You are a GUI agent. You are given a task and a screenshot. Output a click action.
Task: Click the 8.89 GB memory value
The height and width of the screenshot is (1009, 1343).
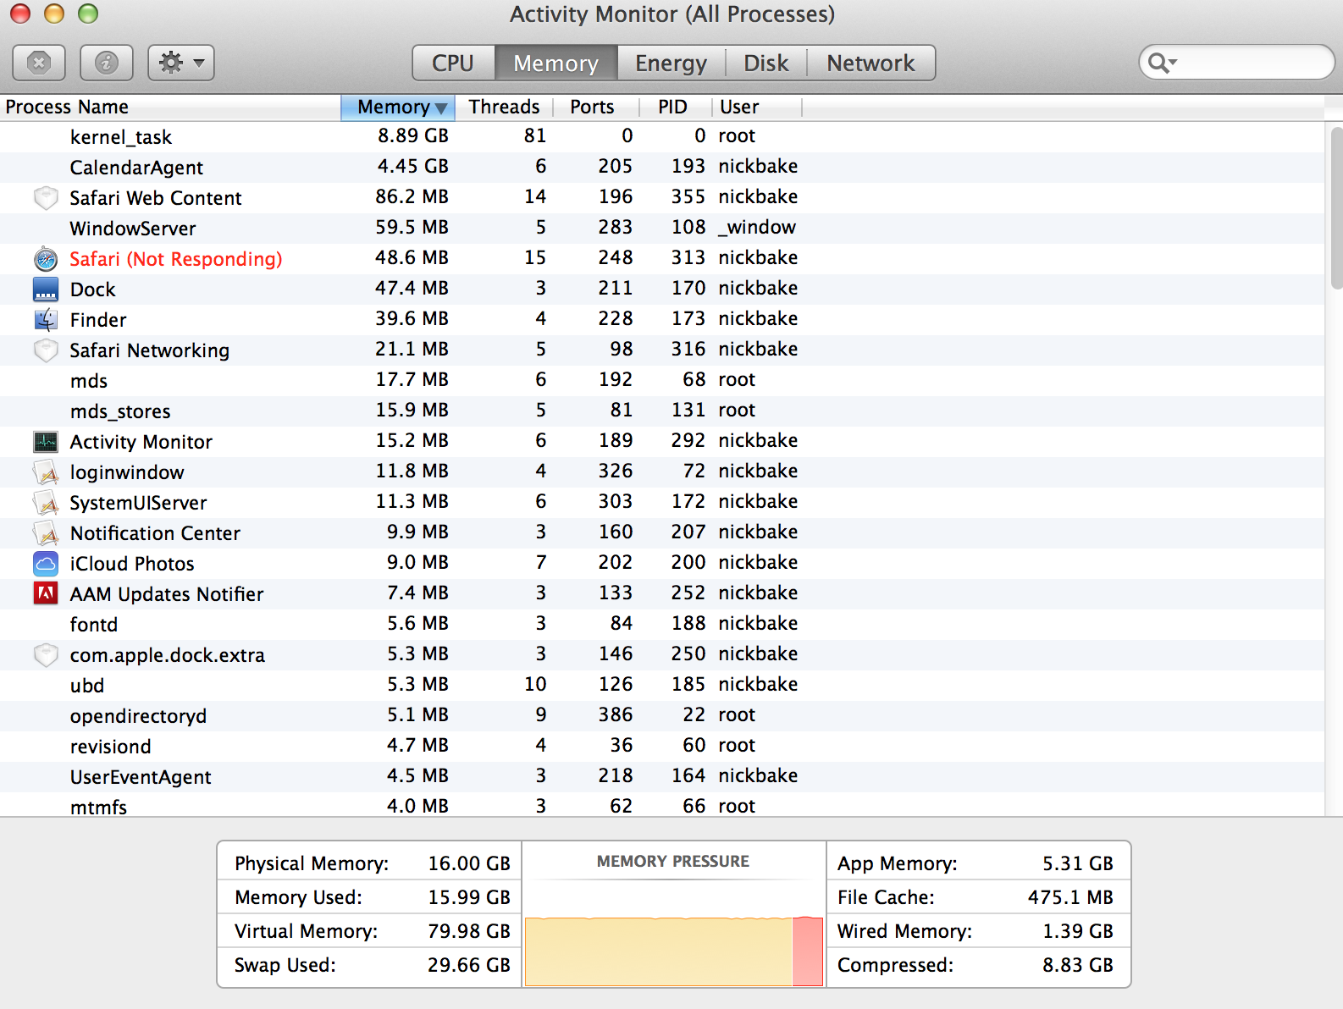click(x=413, y=136)
